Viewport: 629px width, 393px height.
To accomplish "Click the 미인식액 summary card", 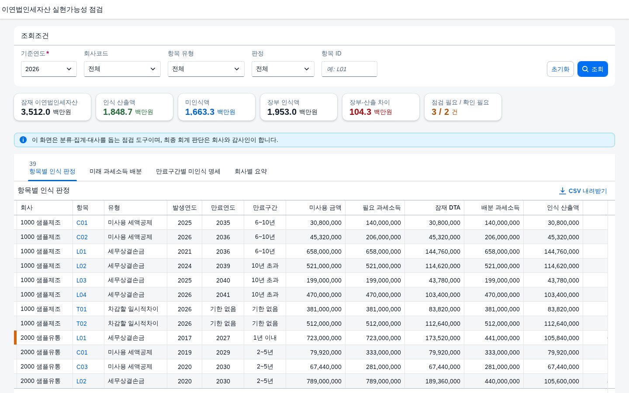I will [217, 107].
